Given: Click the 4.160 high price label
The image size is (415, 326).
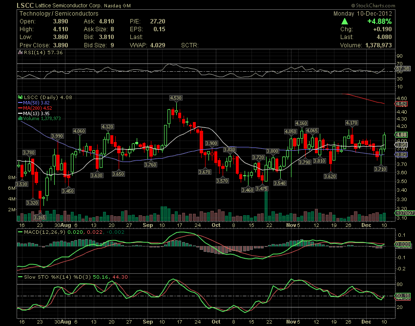Looking at the screenshot, I should 301,123.
